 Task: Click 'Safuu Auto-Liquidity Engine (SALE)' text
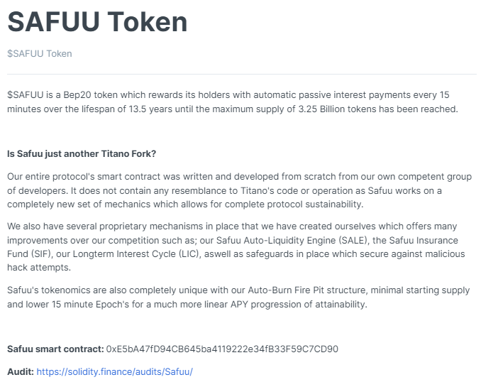(x=292, y=240)
